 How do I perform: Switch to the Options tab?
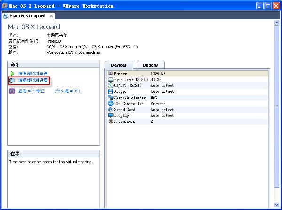(x=150, y=65)
